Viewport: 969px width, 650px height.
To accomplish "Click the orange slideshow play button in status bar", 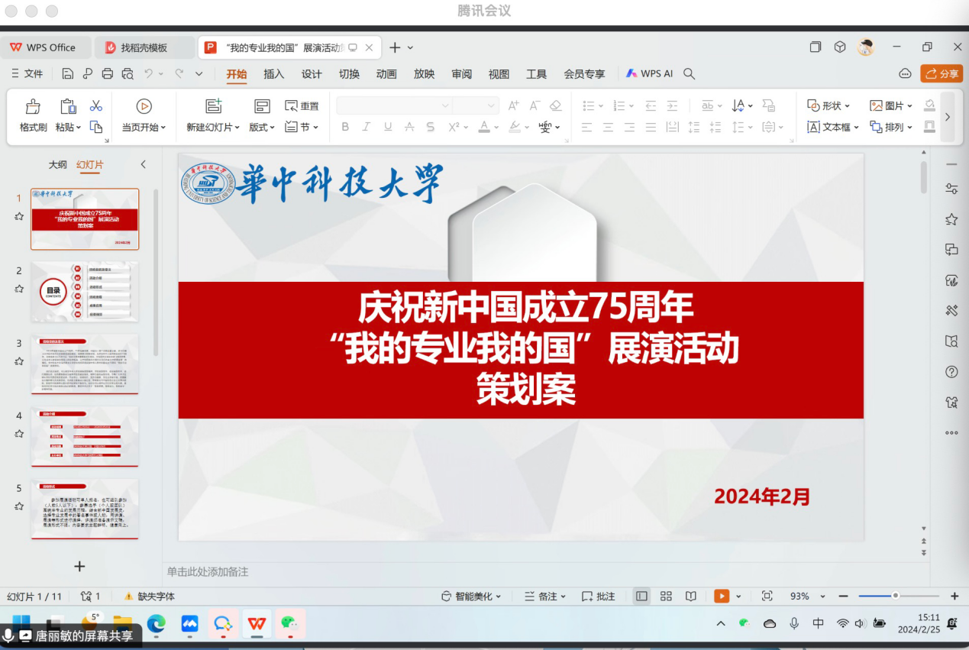I will pos(722,596).
